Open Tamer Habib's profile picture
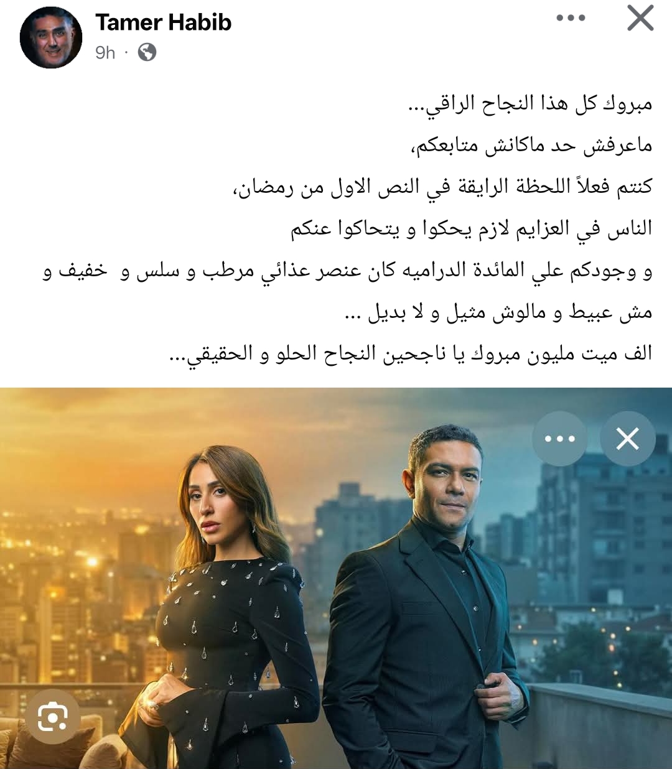The height and width of the screenshot is (769, 672). coord(51,37)
